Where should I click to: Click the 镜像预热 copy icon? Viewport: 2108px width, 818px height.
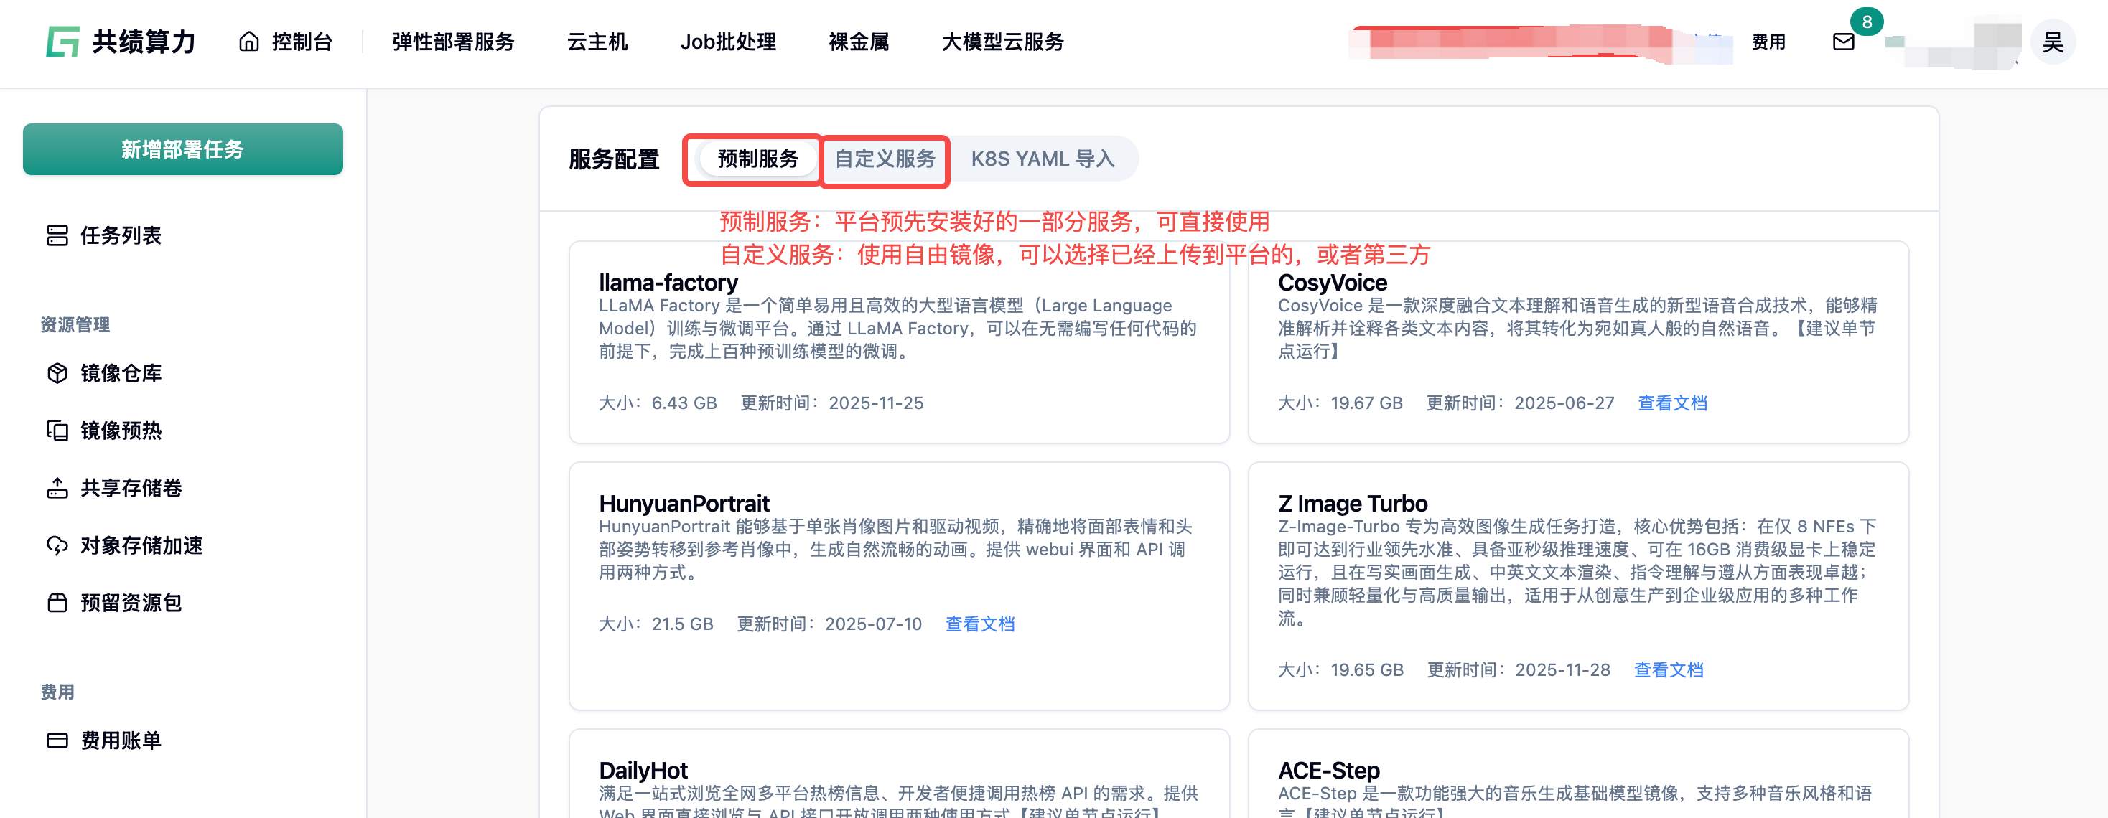click(x=57, y=431)
